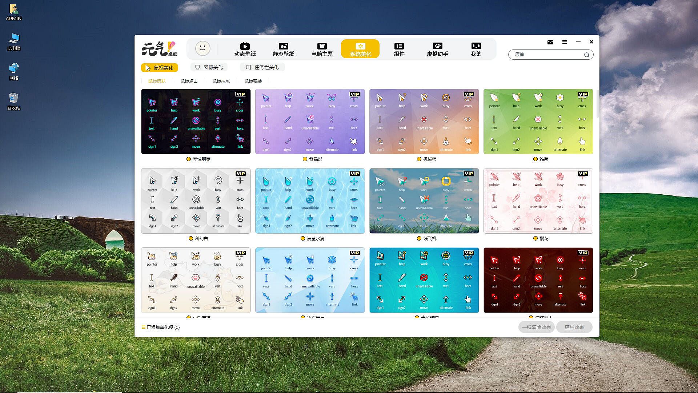Select the 雏菊 yellow circle marker

point(535,159)
